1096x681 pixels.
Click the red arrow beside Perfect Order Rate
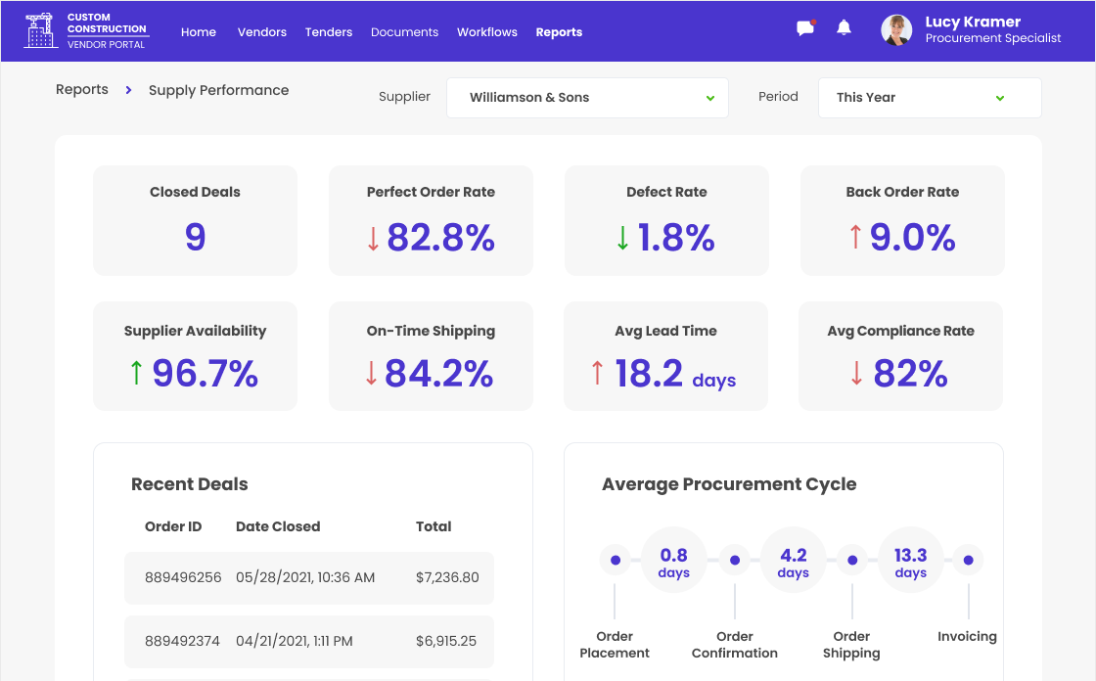click(373, 239)
